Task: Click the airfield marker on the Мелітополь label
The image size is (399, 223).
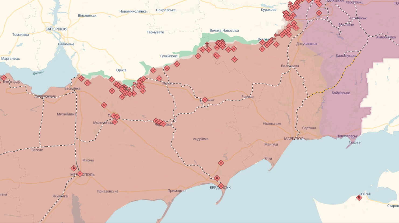Action: pyautogui.click(x=80, y=174)
